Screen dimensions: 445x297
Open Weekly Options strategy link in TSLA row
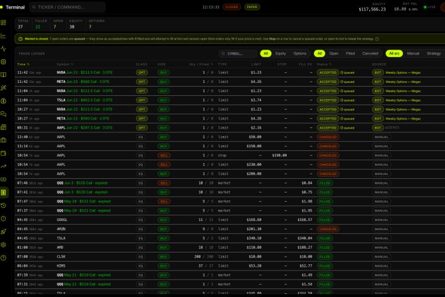pos(403,100)
